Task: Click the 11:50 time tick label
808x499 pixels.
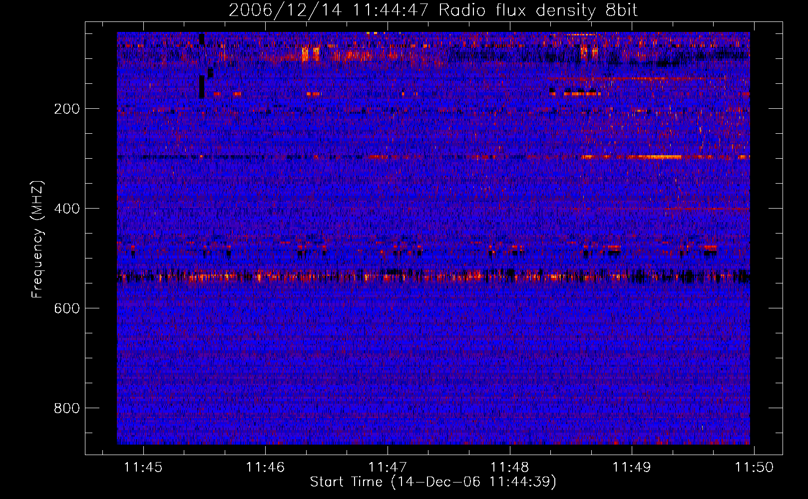Action: point(754,467)
